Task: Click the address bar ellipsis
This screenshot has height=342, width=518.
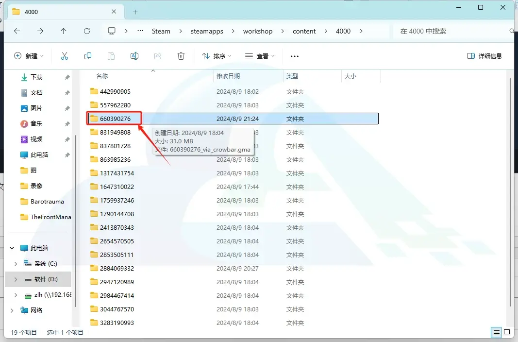Action: (x=140, y=31)
